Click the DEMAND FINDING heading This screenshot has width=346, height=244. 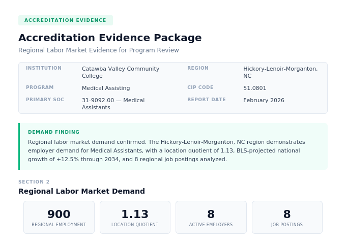[53, 132]
